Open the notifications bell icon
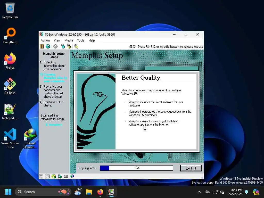The width and height of the screenshot is (264, 198). pos(246,192)
